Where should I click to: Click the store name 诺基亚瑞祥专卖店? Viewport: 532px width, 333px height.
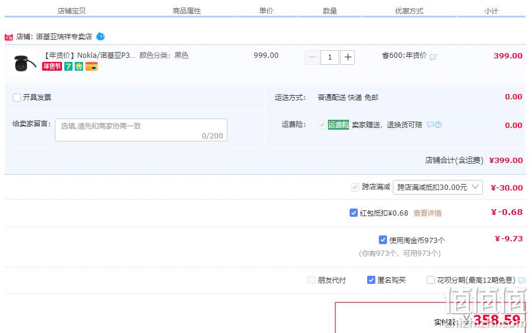[x=64, y=37]
